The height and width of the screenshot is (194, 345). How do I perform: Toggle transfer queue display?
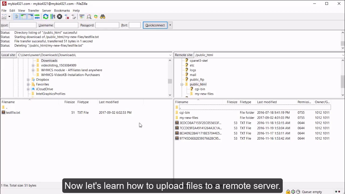37,17
